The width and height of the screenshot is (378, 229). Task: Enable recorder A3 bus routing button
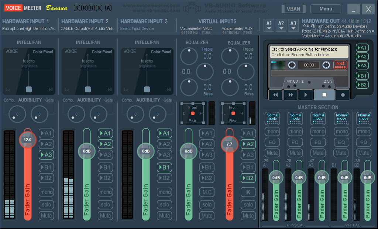tap(362, 65)
